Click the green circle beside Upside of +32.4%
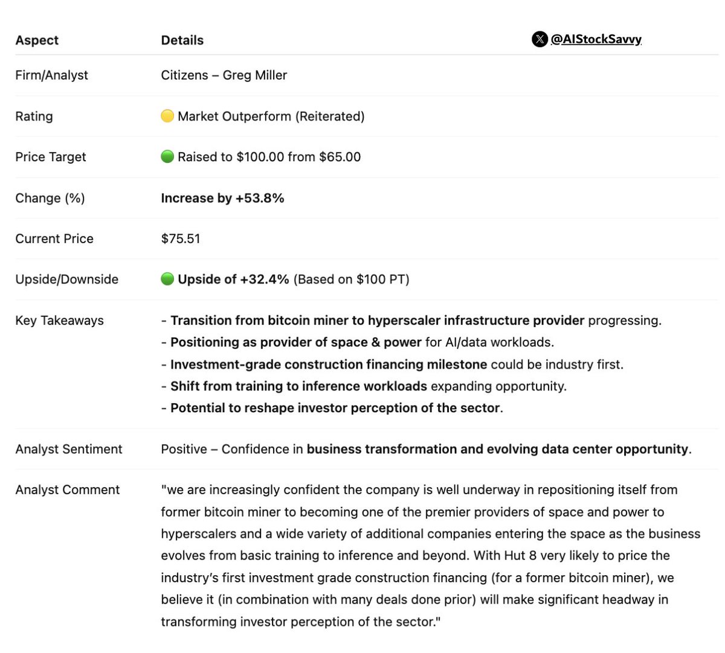The image size is (725, 653). (x=167, y=279)
